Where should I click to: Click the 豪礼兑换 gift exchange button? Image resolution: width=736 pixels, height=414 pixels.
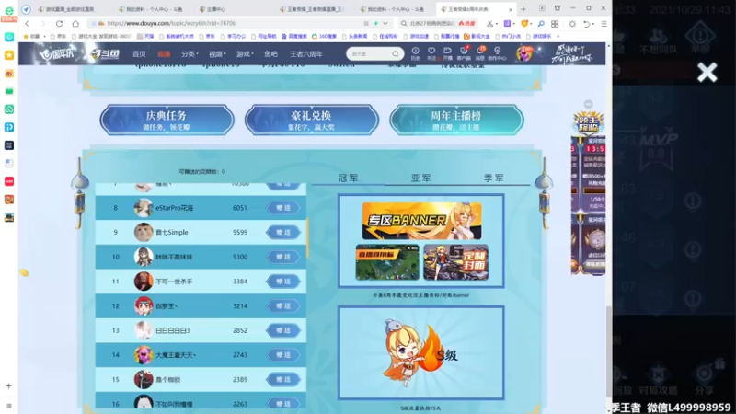[312, 120]
